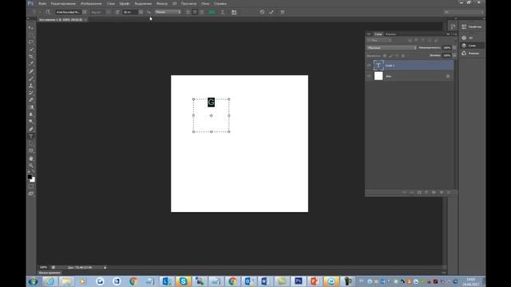This screenshot has width=511, height=287.
Task: Toggle the Character and Paragraph panels
Action: tap(234, 12)
